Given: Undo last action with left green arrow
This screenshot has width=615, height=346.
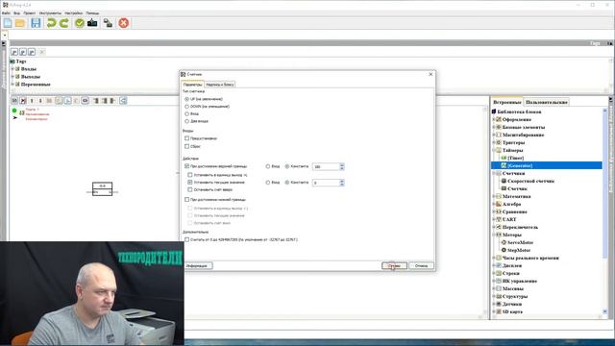Looking at the screenshot, I should tap(51, 23).
